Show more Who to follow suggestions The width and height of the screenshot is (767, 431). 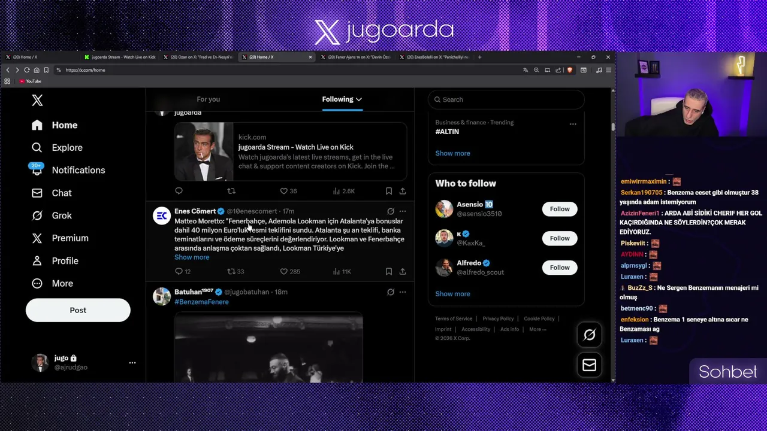coord(452,294)
